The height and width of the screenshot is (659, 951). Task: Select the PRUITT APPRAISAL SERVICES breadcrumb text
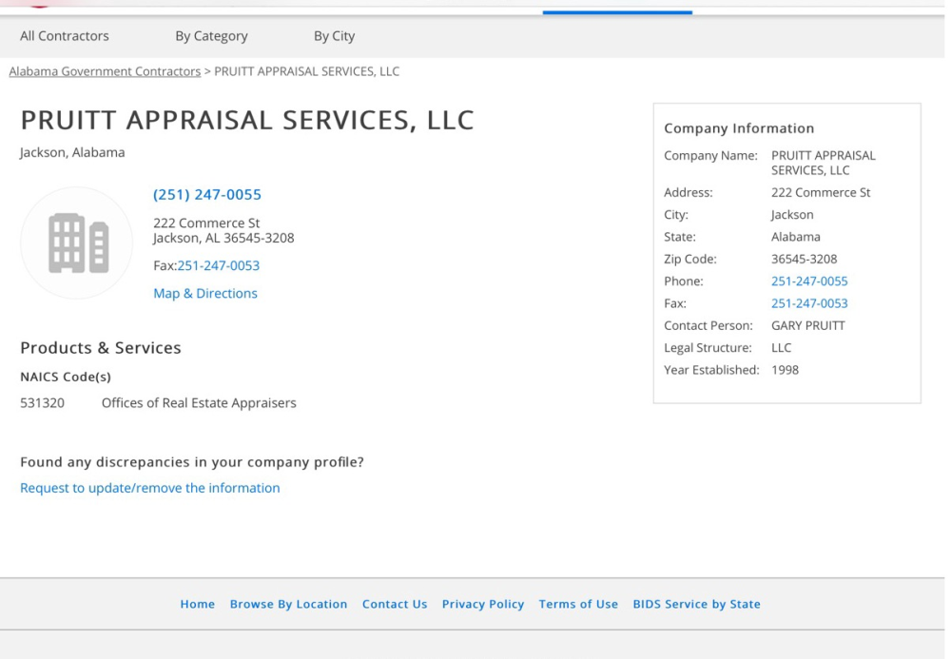tap(306, 71)
